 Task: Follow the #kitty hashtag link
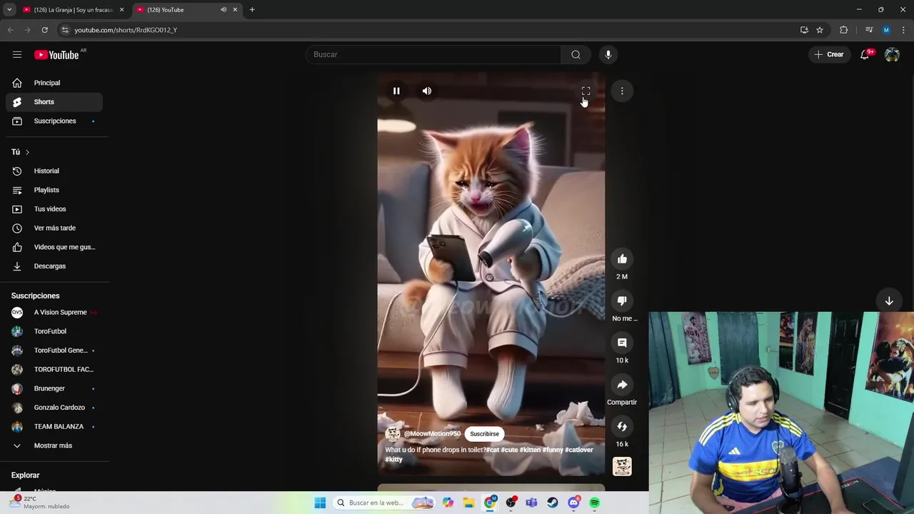[394, 459]
